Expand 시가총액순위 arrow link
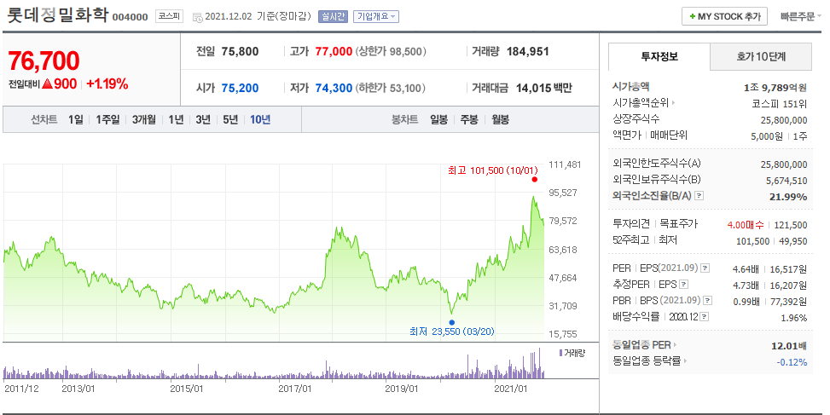Screen dimensions: 830x415 673,102
